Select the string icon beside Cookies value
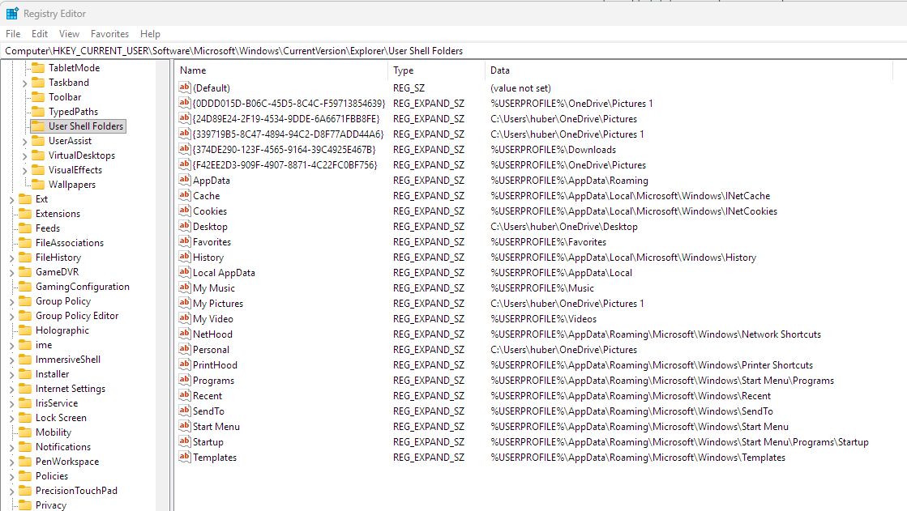 [x=185, y=211]
